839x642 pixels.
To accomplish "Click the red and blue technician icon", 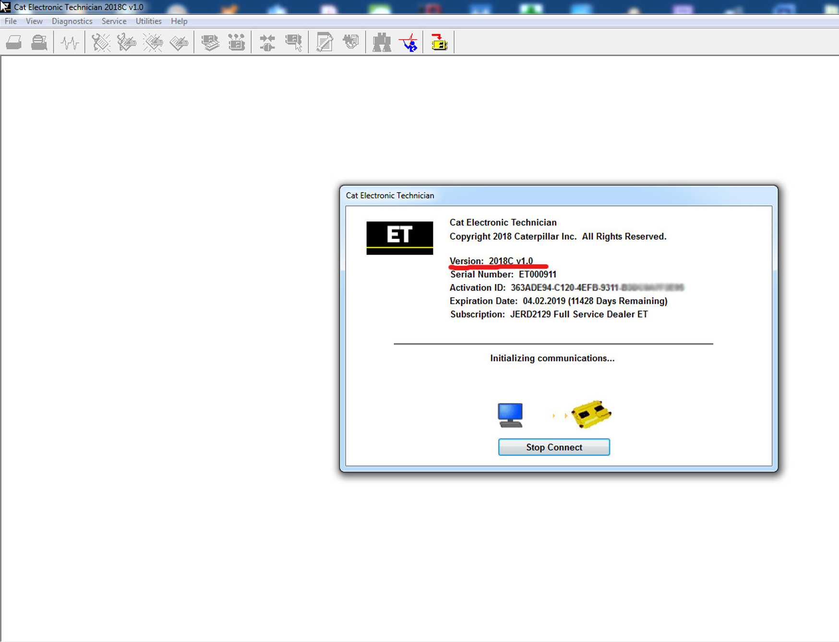I will coord(409,43).
